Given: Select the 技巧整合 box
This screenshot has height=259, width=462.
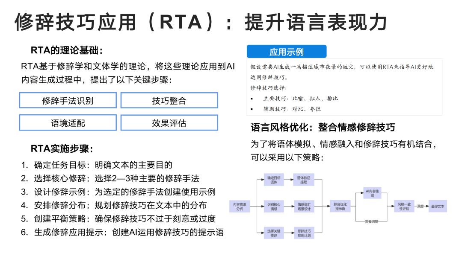Looking at the screenshot, I should [x=169, y=101].
